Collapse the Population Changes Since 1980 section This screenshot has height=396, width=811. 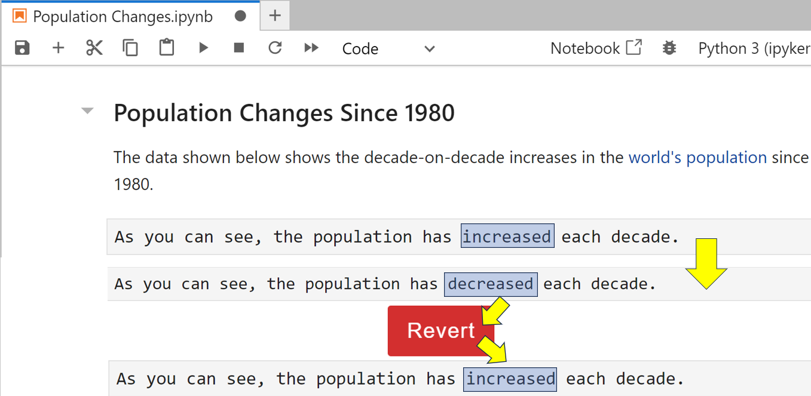coord(87,111)
